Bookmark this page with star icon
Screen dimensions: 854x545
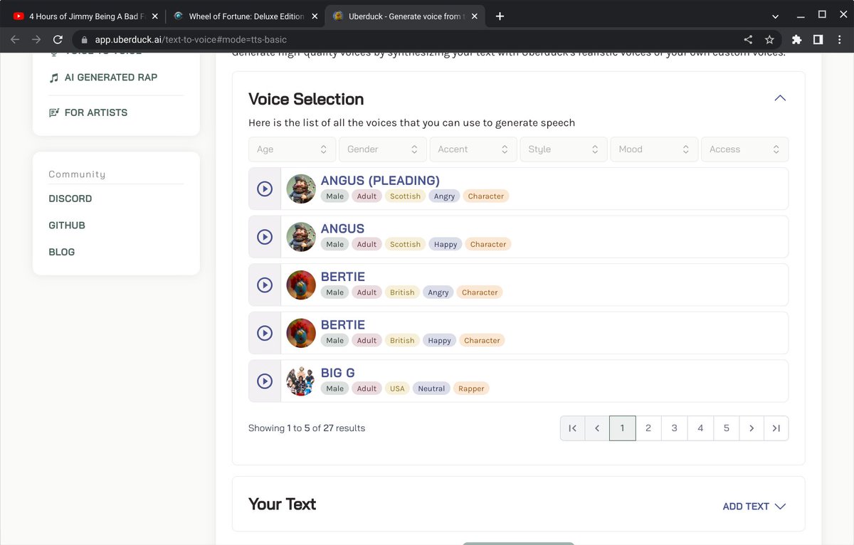click(769, 40)
